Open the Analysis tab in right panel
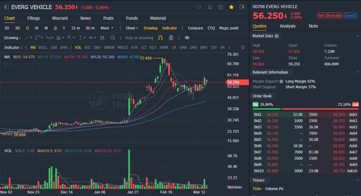Viewport: 361px width, 196px height. (288, 26)
